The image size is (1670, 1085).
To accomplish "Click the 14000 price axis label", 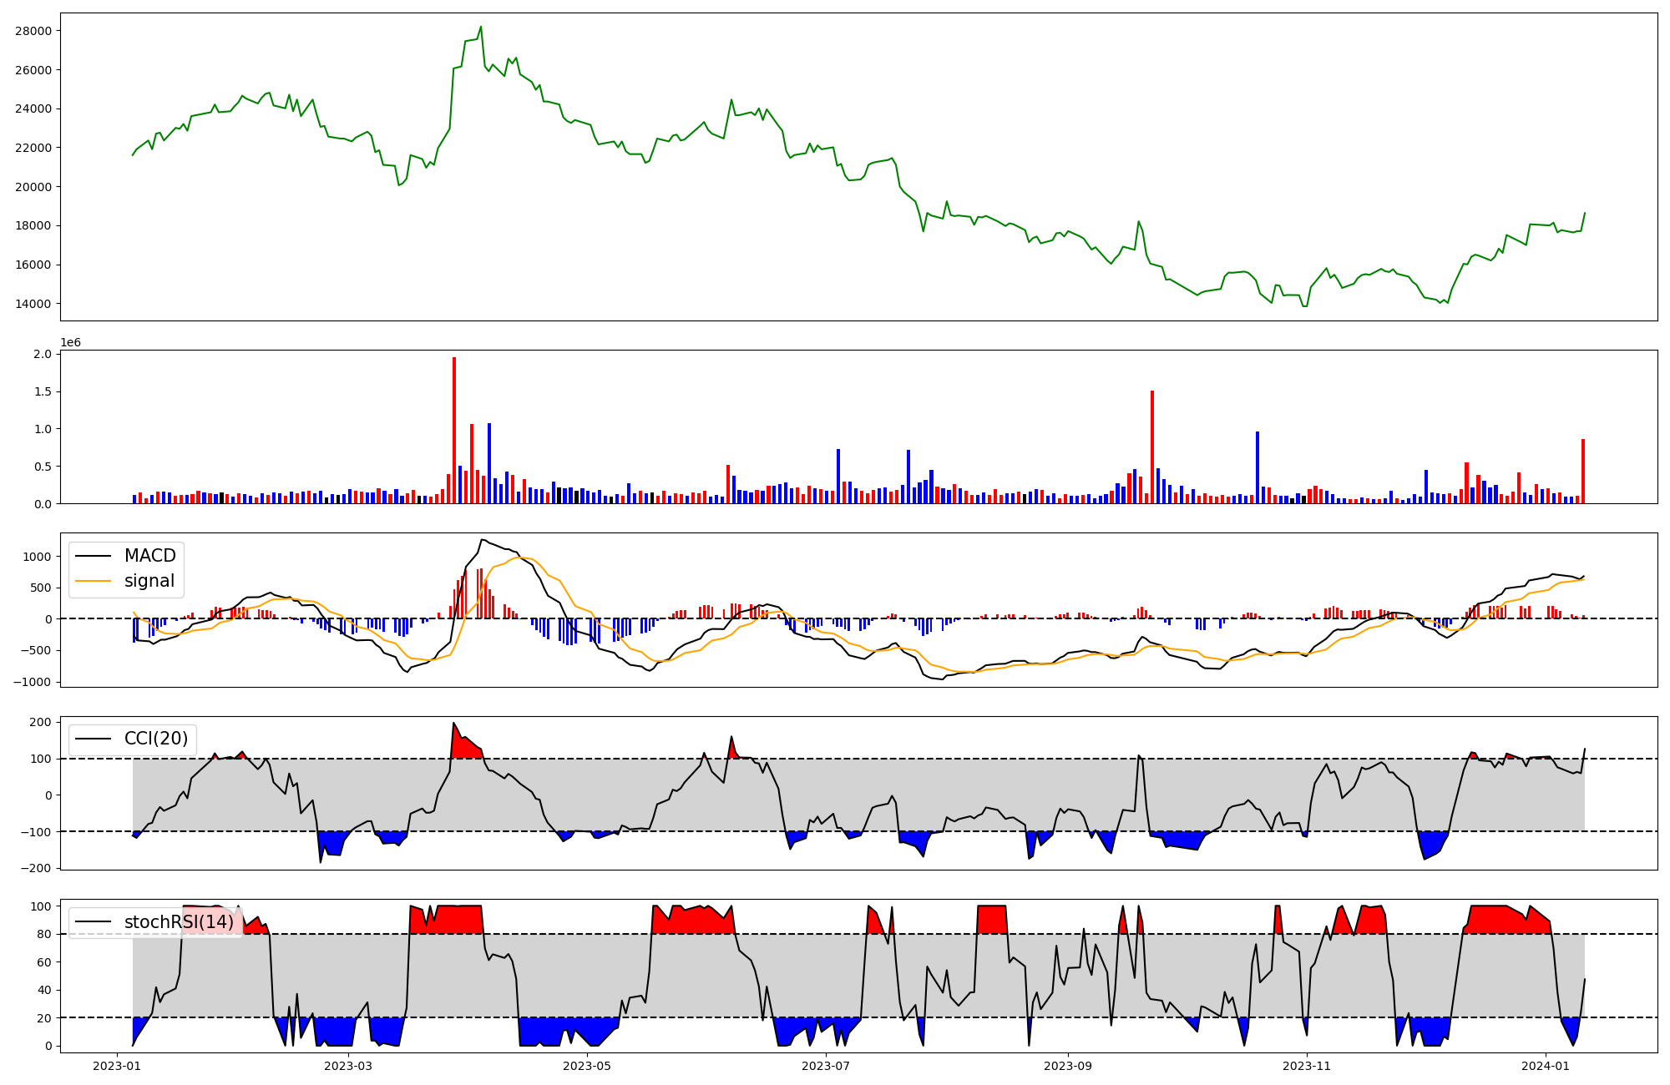I will point(33,304).
